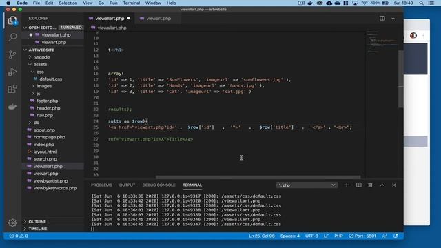Change end of line via LF
Viewport: 441px width, 248px height.
click(326, 236)
